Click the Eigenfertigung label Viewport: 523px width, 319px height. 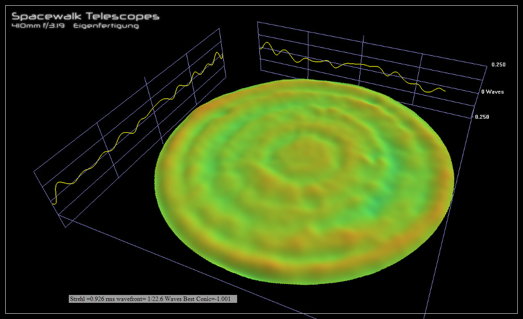[x=106, y=26]
